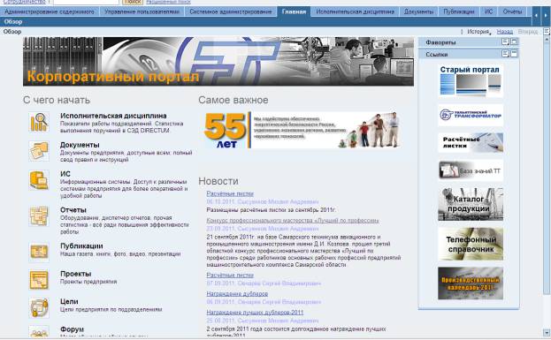Viewport: 551px width, 340px height.
Task: Open the Награждение дублеров news link
Action: coord(237,294)
